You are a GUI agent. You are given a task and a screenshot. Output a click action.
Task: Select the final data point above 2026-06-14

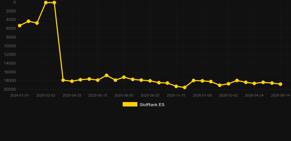280,84
